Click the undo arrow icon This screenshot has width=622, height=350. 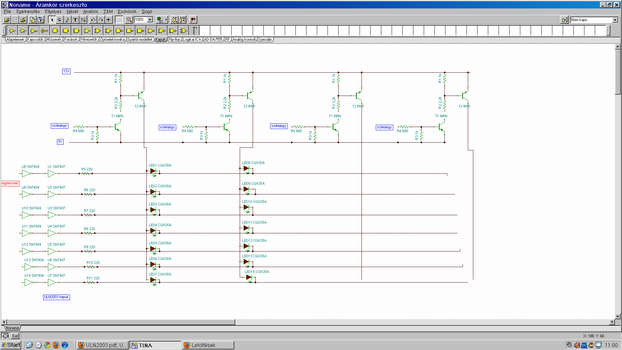[93, 20]
